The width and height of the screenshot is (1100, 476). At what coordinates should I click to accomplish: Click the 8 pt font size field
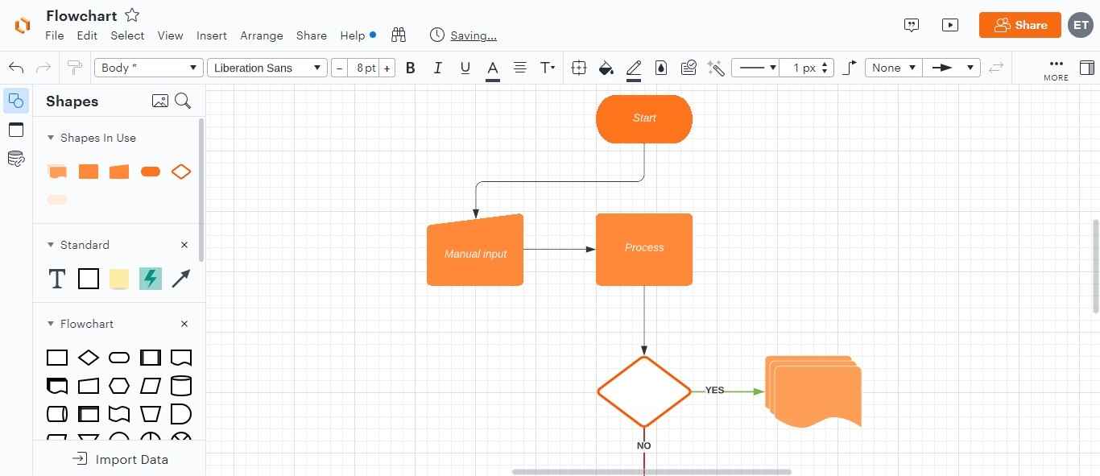click(x=364, y=68)
